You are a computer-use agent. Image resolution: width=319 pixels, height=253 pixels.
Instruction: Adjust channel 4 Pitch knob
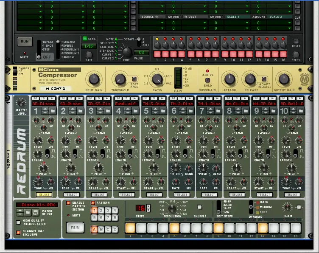click(x=126, y=168)
